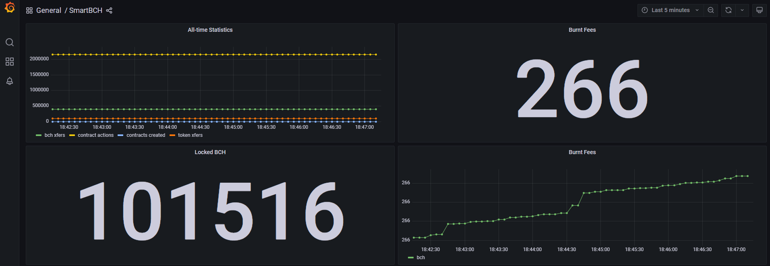This screenshot has width=770, height=266.
Task: Click the green bch legend color swatch
Action: [411, 258]
